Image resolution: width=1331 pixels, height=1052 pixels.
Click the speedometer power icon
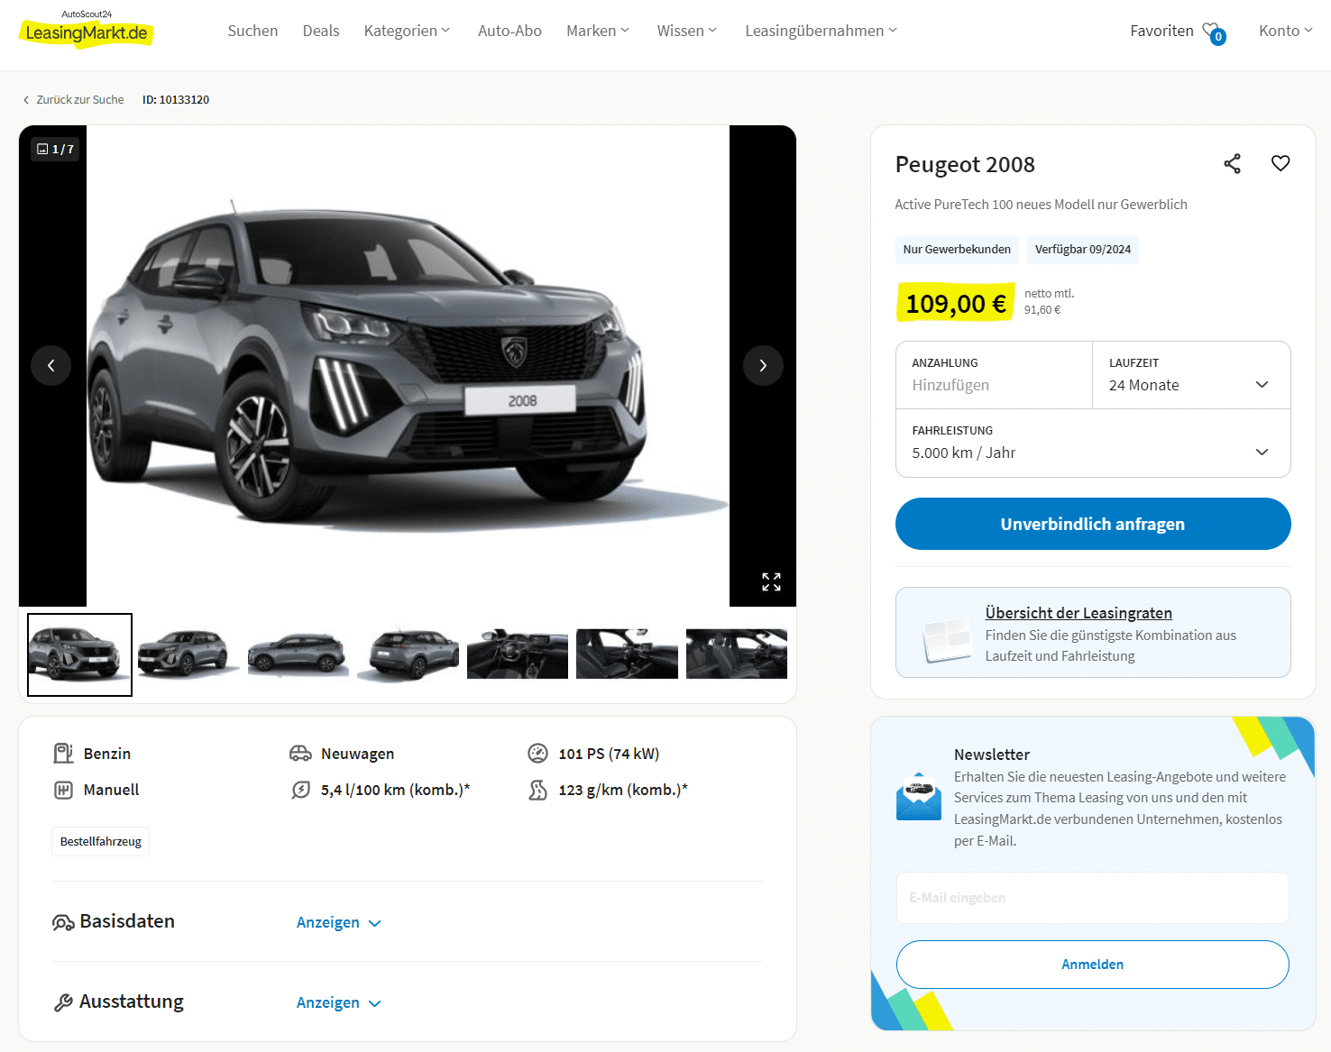[537, 753]
